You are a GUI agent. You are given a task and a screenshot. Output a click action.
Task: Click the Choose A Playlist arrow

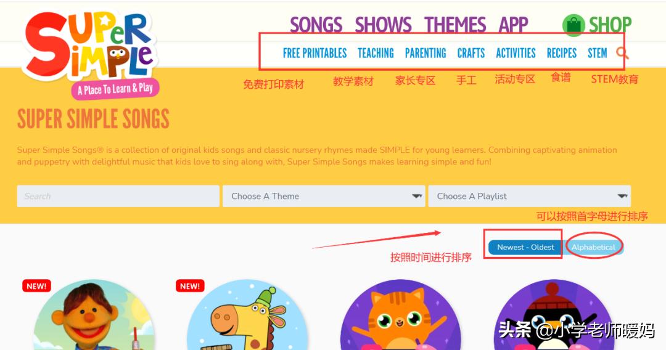tap(622, 196)
